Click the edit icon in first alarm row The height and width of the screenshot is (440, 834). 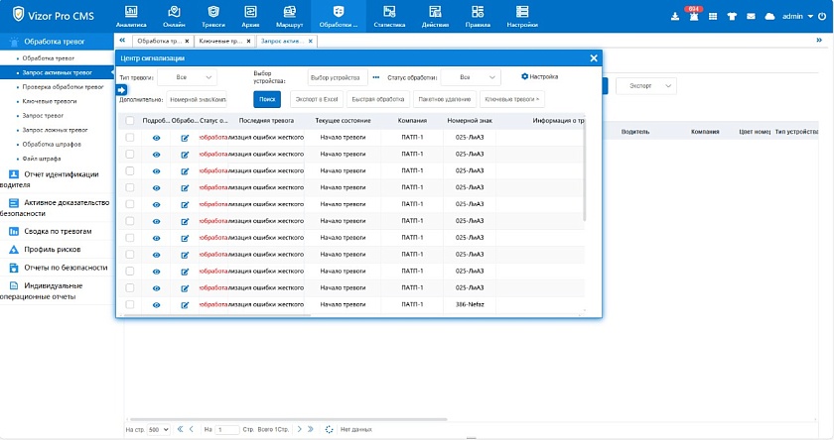point(185,138)
